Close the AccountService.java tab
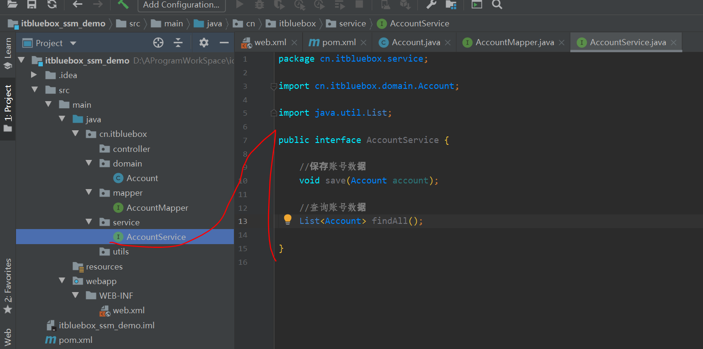This screenshot has height=349, width=703. [x=673, y=42]
